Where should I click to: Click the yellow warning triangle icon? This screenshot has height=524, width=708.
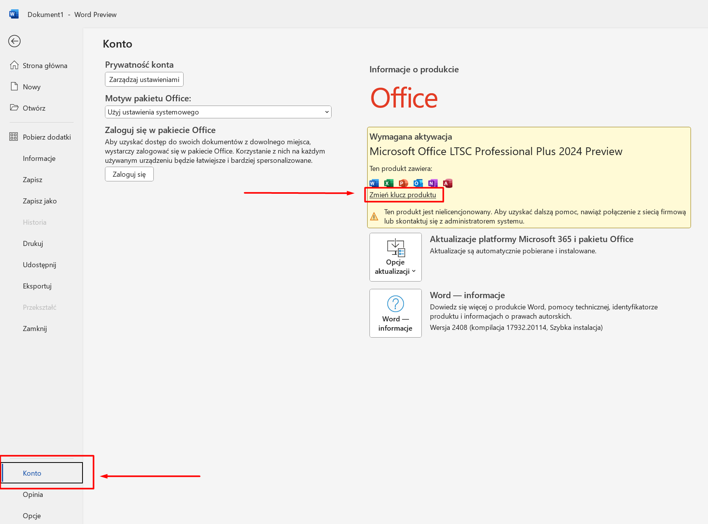374,217
